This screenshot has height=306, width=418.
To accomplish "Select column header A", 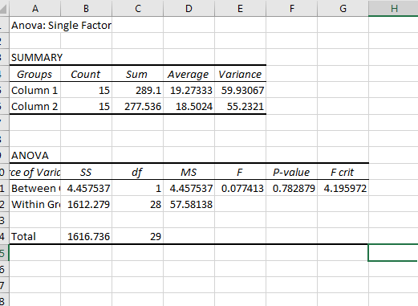I will [35, 8].
